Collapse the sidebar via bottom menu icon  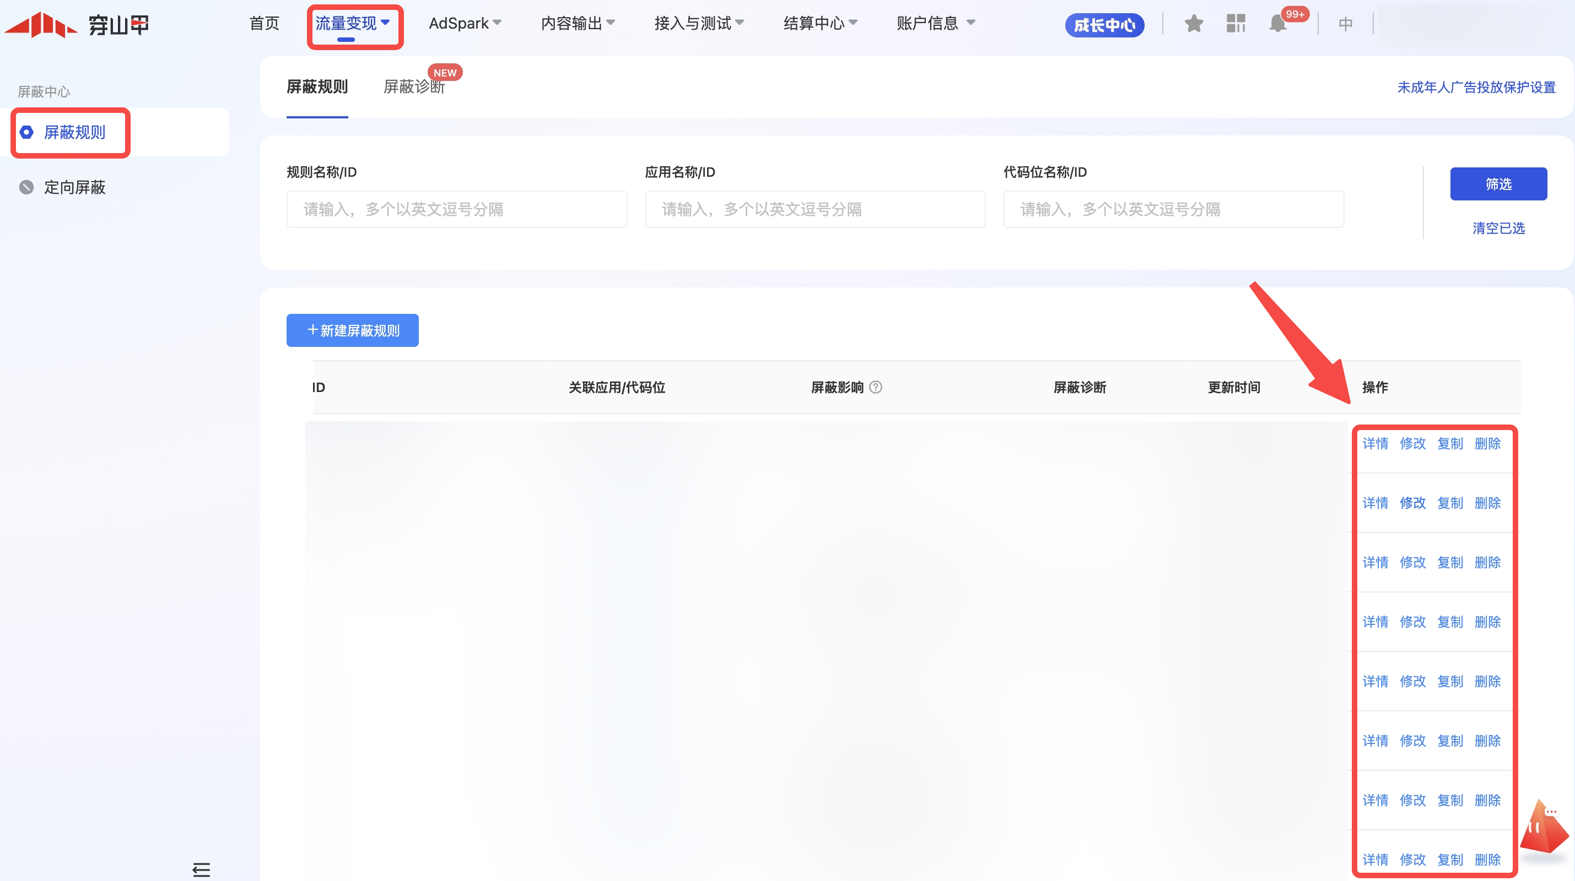(201, 869)
